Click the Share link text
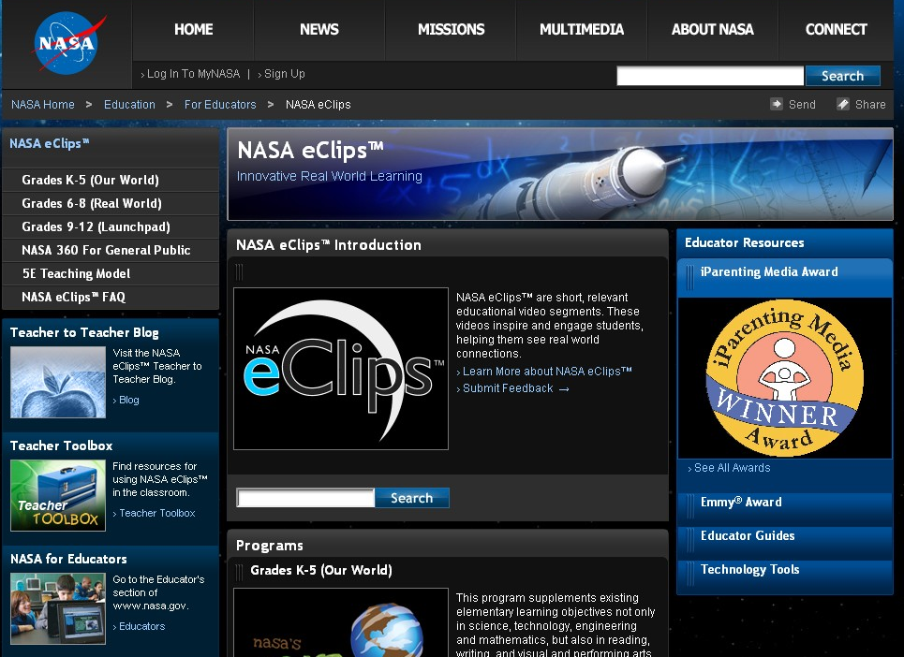 [870, 104]
